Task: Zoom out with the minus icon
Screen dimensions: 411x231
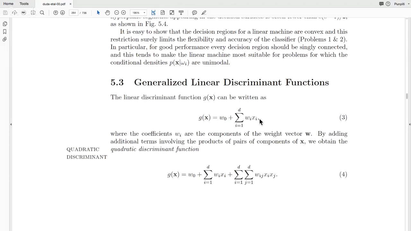Action: point(117,13)
